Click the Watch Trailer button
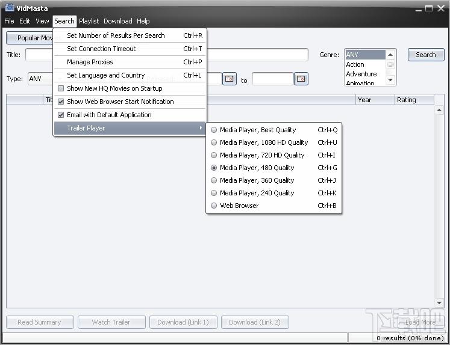This screenshot has width=450, height=345. click(x=111, y=322)
